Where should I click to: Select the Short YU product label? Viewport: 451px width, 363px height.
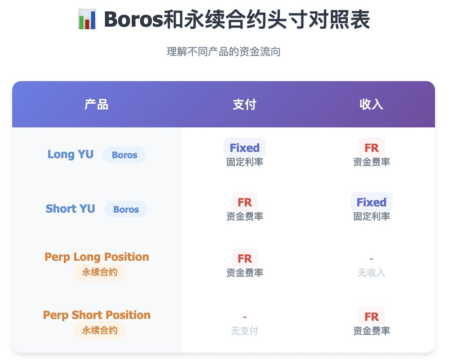click(x=70, y=209)
